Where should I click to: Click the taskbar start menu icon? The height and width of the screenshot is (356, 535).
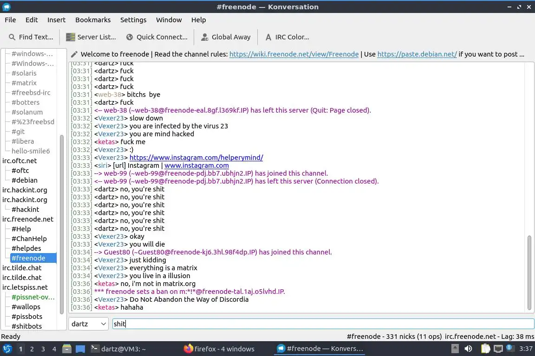(x=7, y=349)
